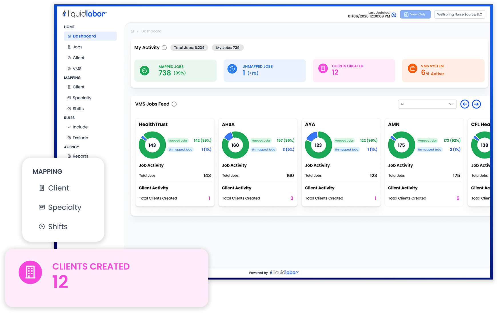Viewport: 498px width, 313px height.
Task: Click the Mapped Jobs tag in AMN card
Action: click(427, 140)
